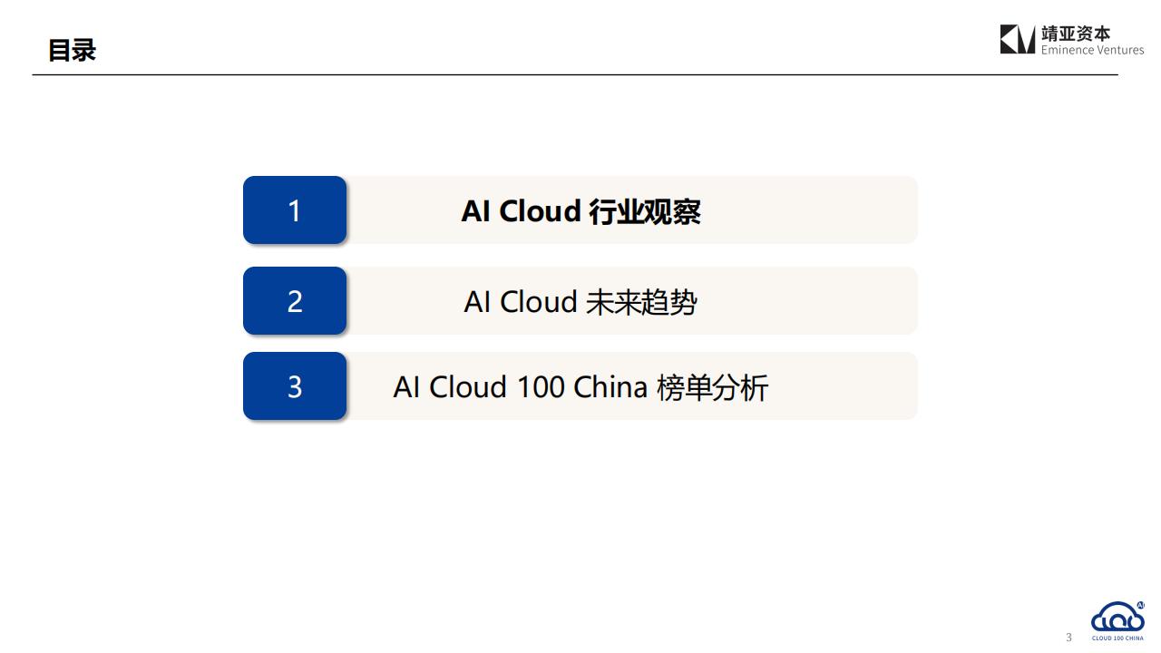
Task: Click blank beige area right of 未来趋势
Action: tap(805, 300)
